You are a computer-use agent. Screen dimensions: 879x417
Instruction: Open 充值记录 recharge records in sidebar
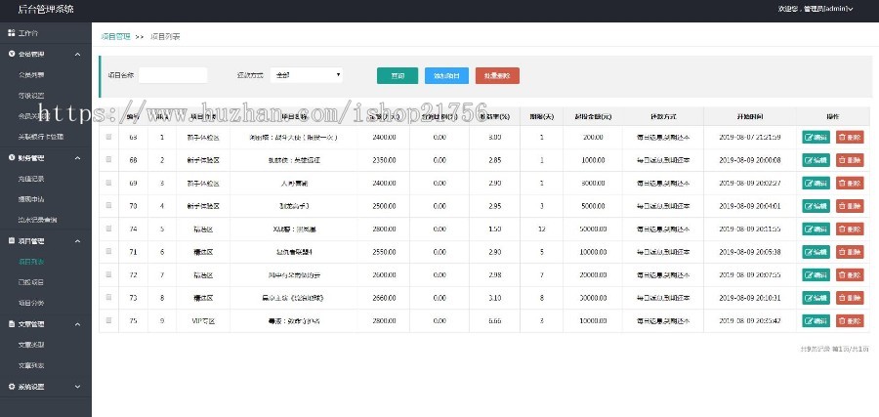[31, 179]
